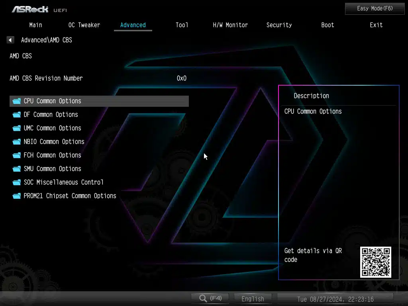Expand PROM21 Chipset Common Options

pos(70,196)
